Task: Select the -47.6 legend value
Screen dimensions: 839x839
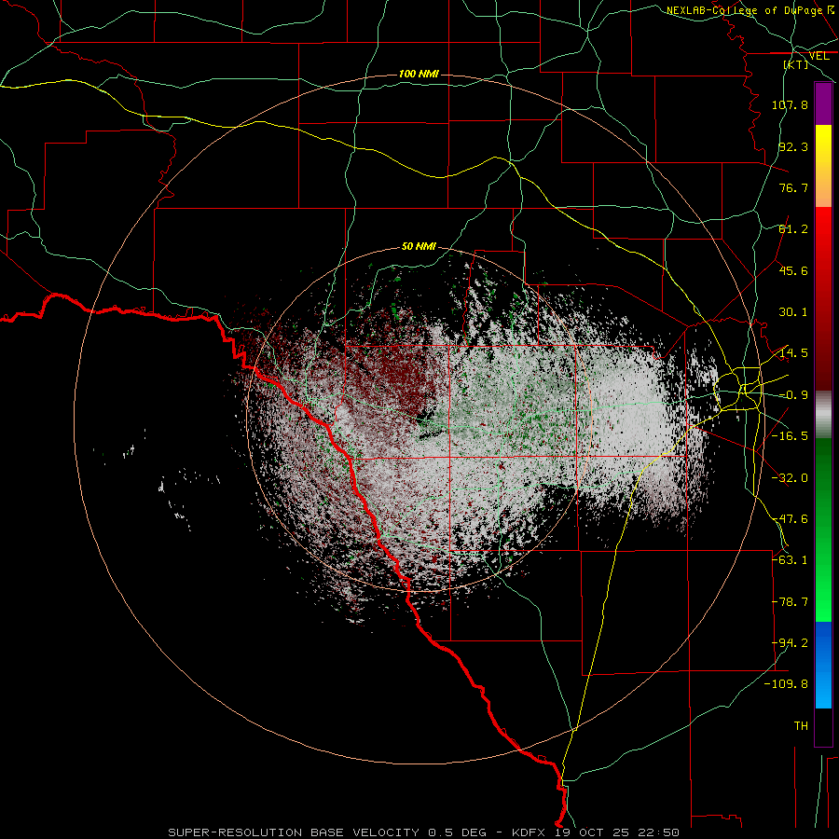Action: (790, 519)
